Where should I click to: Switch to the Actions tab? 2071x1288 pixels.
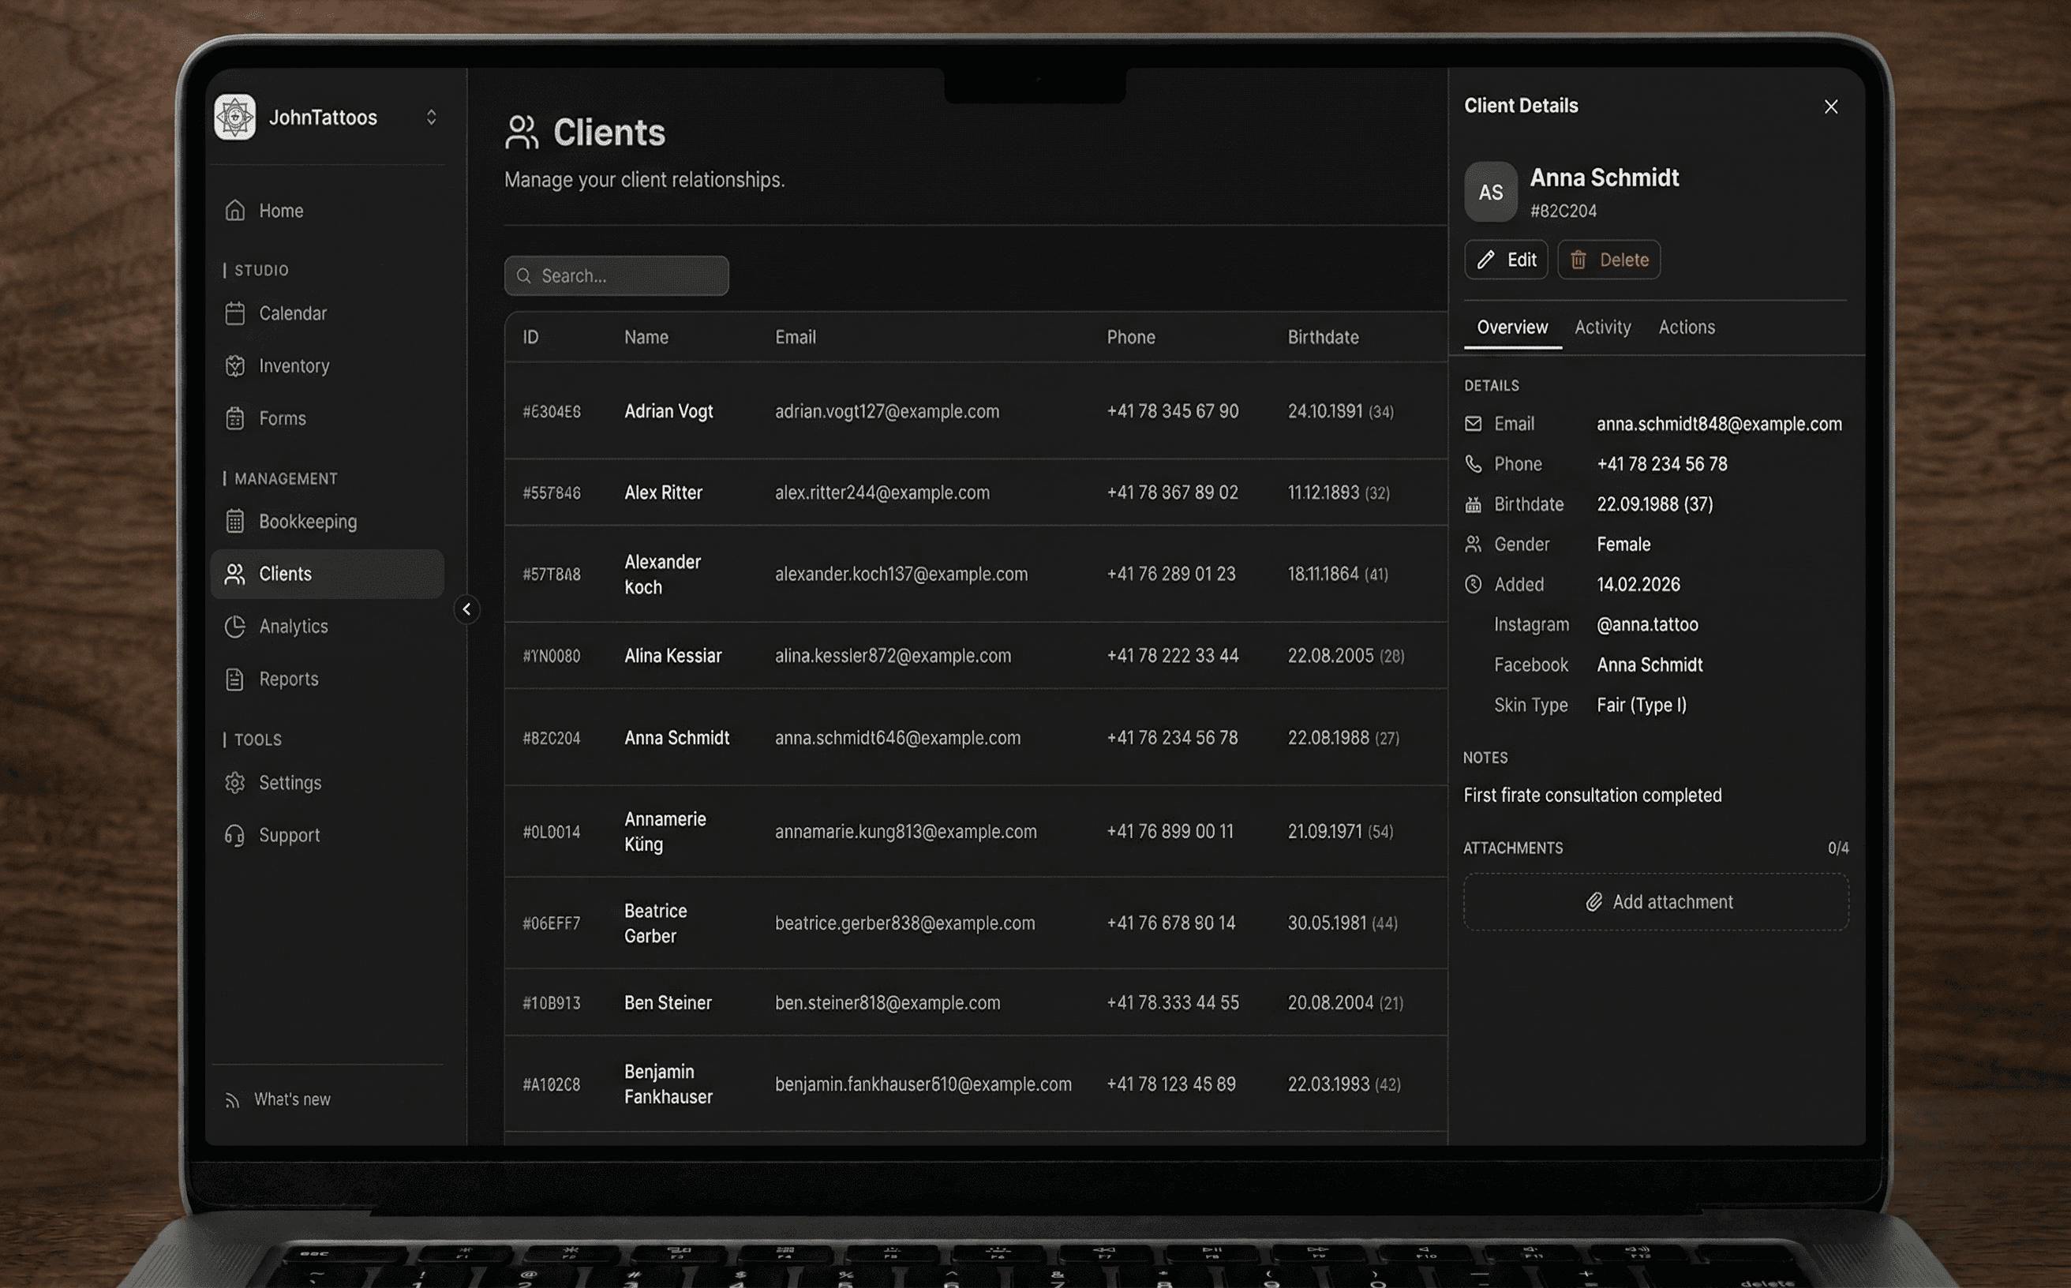(1686, 327)
